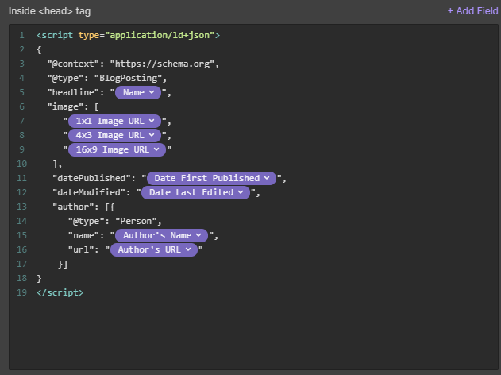Click the schema.org URL in the code

[164, 64]
